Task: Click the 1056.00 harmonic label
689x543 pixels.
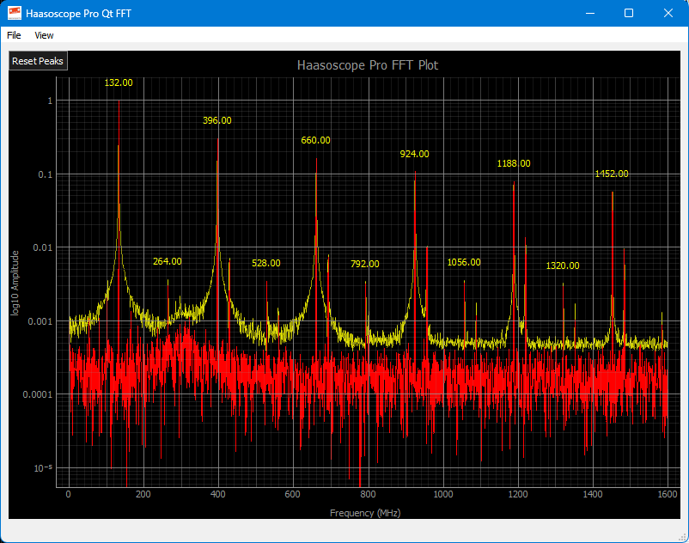Action: (464, 263)
